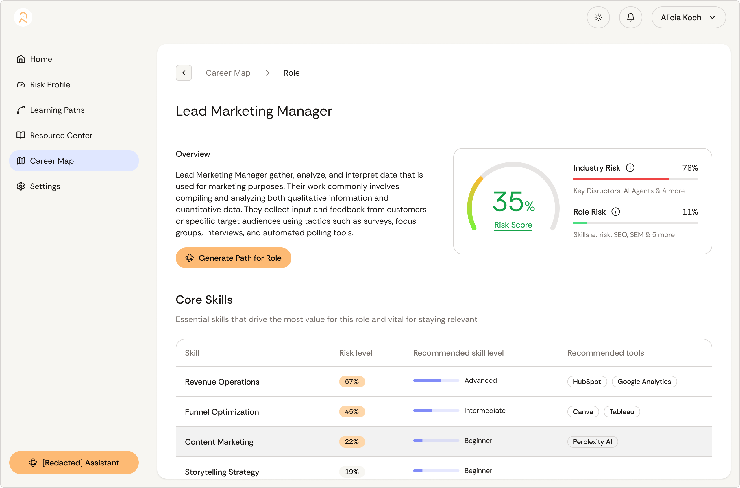The width and height of the screenshot is (740, 488).
Task: Click the Settings gear icon
Action: (x=21, y=186)
